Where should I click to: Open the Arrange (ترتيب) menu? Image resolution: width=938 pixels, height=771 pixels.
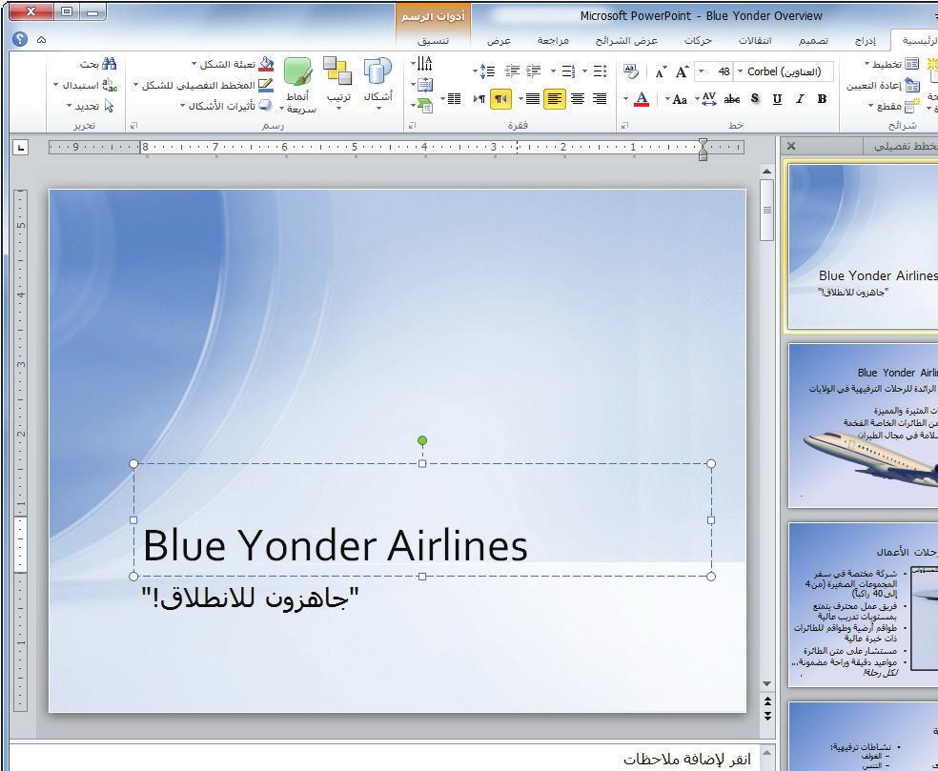[338, 84]
